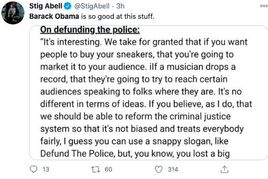Click the blue verified badge
268x179 pixels.
[68, 6]
